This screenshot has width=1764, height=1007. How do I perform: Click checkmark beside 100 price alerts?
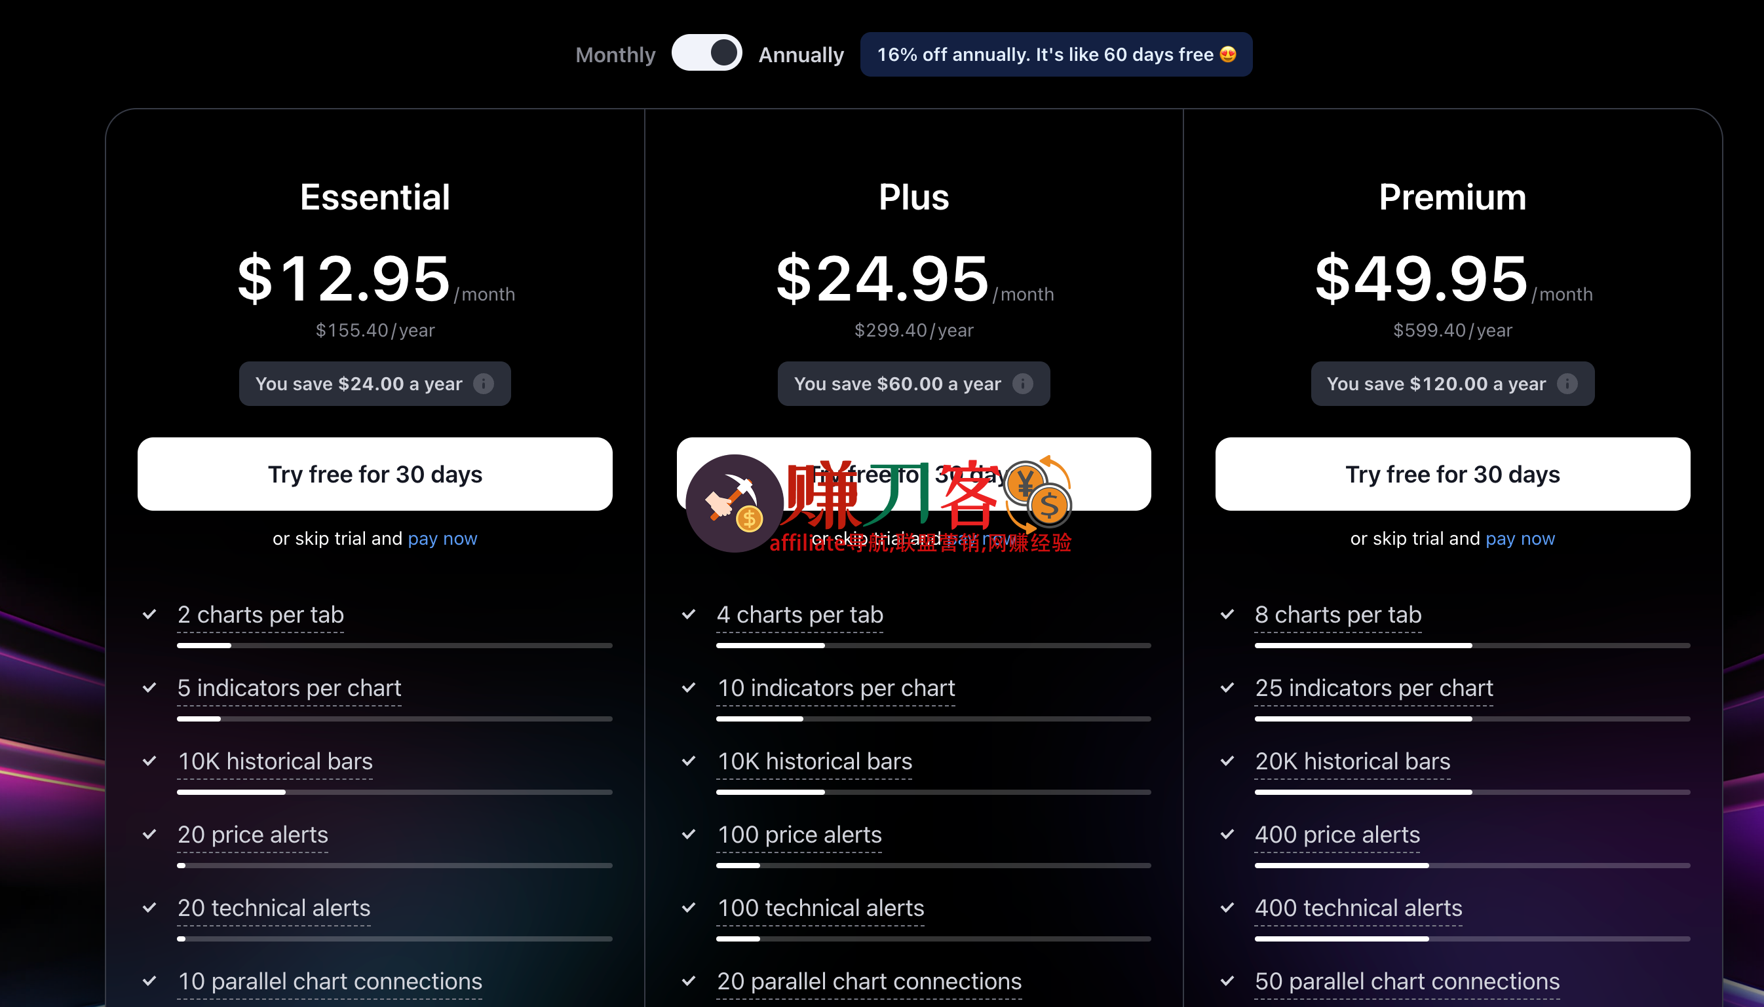[x=689, y=834]
